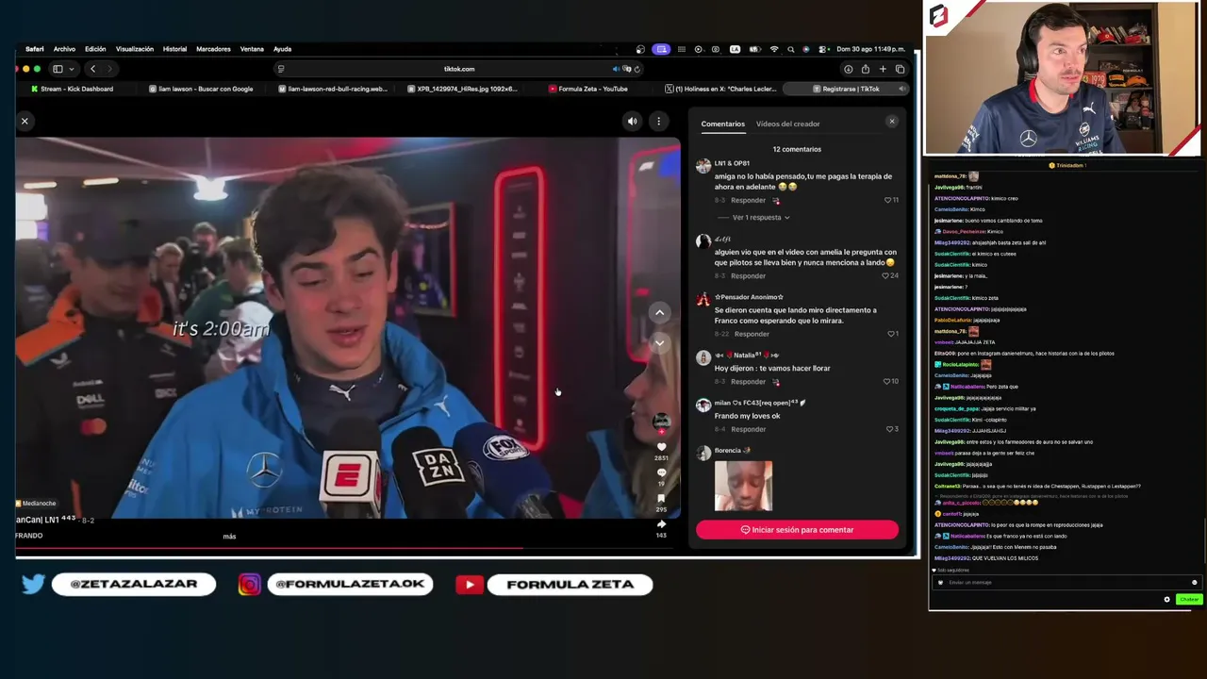Open Safari downloads
The image size is (1207, 679).
[849, 69]
